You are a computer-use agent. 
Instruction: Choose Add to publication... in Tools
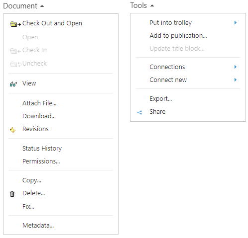pyautogui.click(x=178, y=36)
